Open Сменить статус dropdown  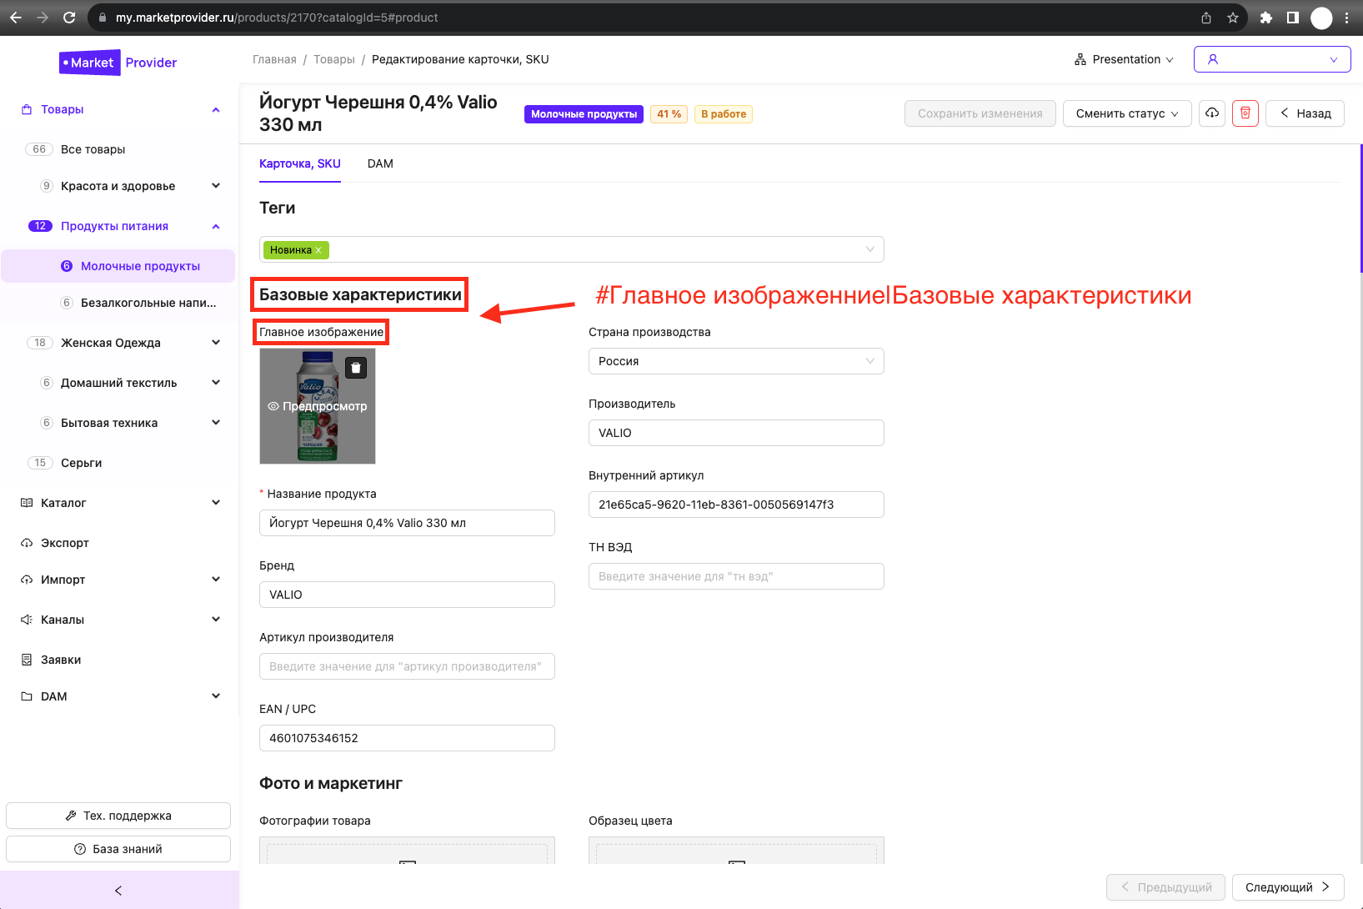(x=1127, y=113)
